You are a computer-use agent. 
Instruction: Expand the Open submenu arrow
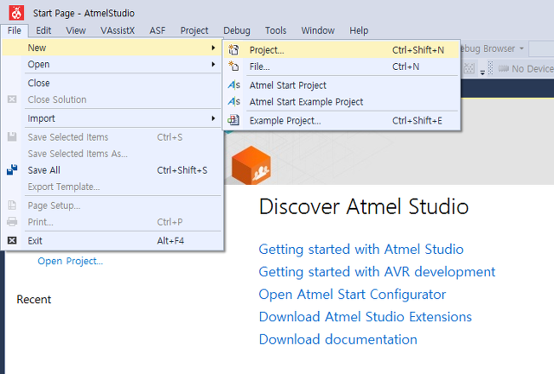tap(213, 64)
